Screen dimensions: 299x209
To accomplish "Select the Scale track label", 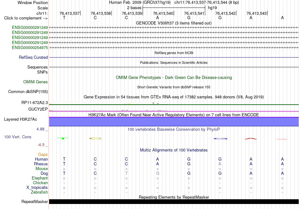I will click(x=42, y=8).
